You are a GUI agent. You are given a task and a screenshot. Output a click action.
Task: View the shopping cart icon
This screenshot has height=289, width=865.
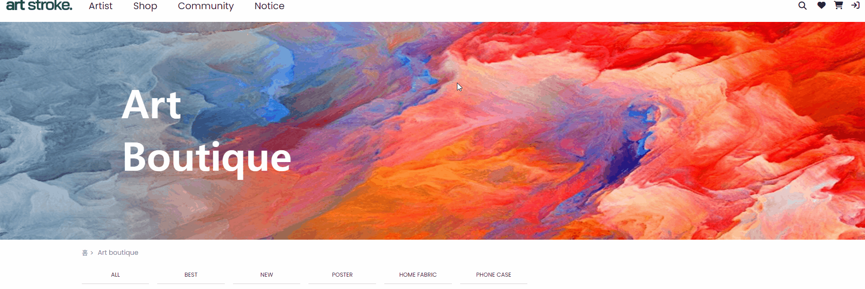[838, 5]
